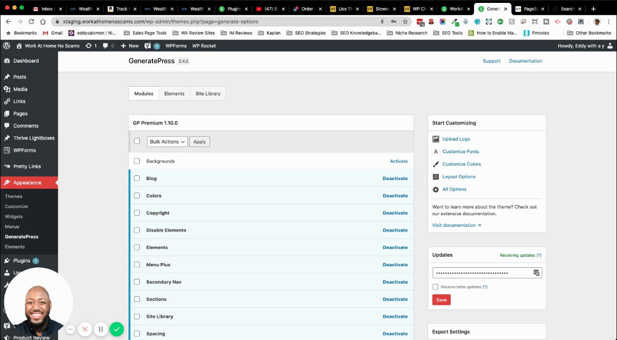Image resolution: width=617 pixels, height=340 pixels.
Task: Switch to the Elements tab
Action: tap(174, 93)
